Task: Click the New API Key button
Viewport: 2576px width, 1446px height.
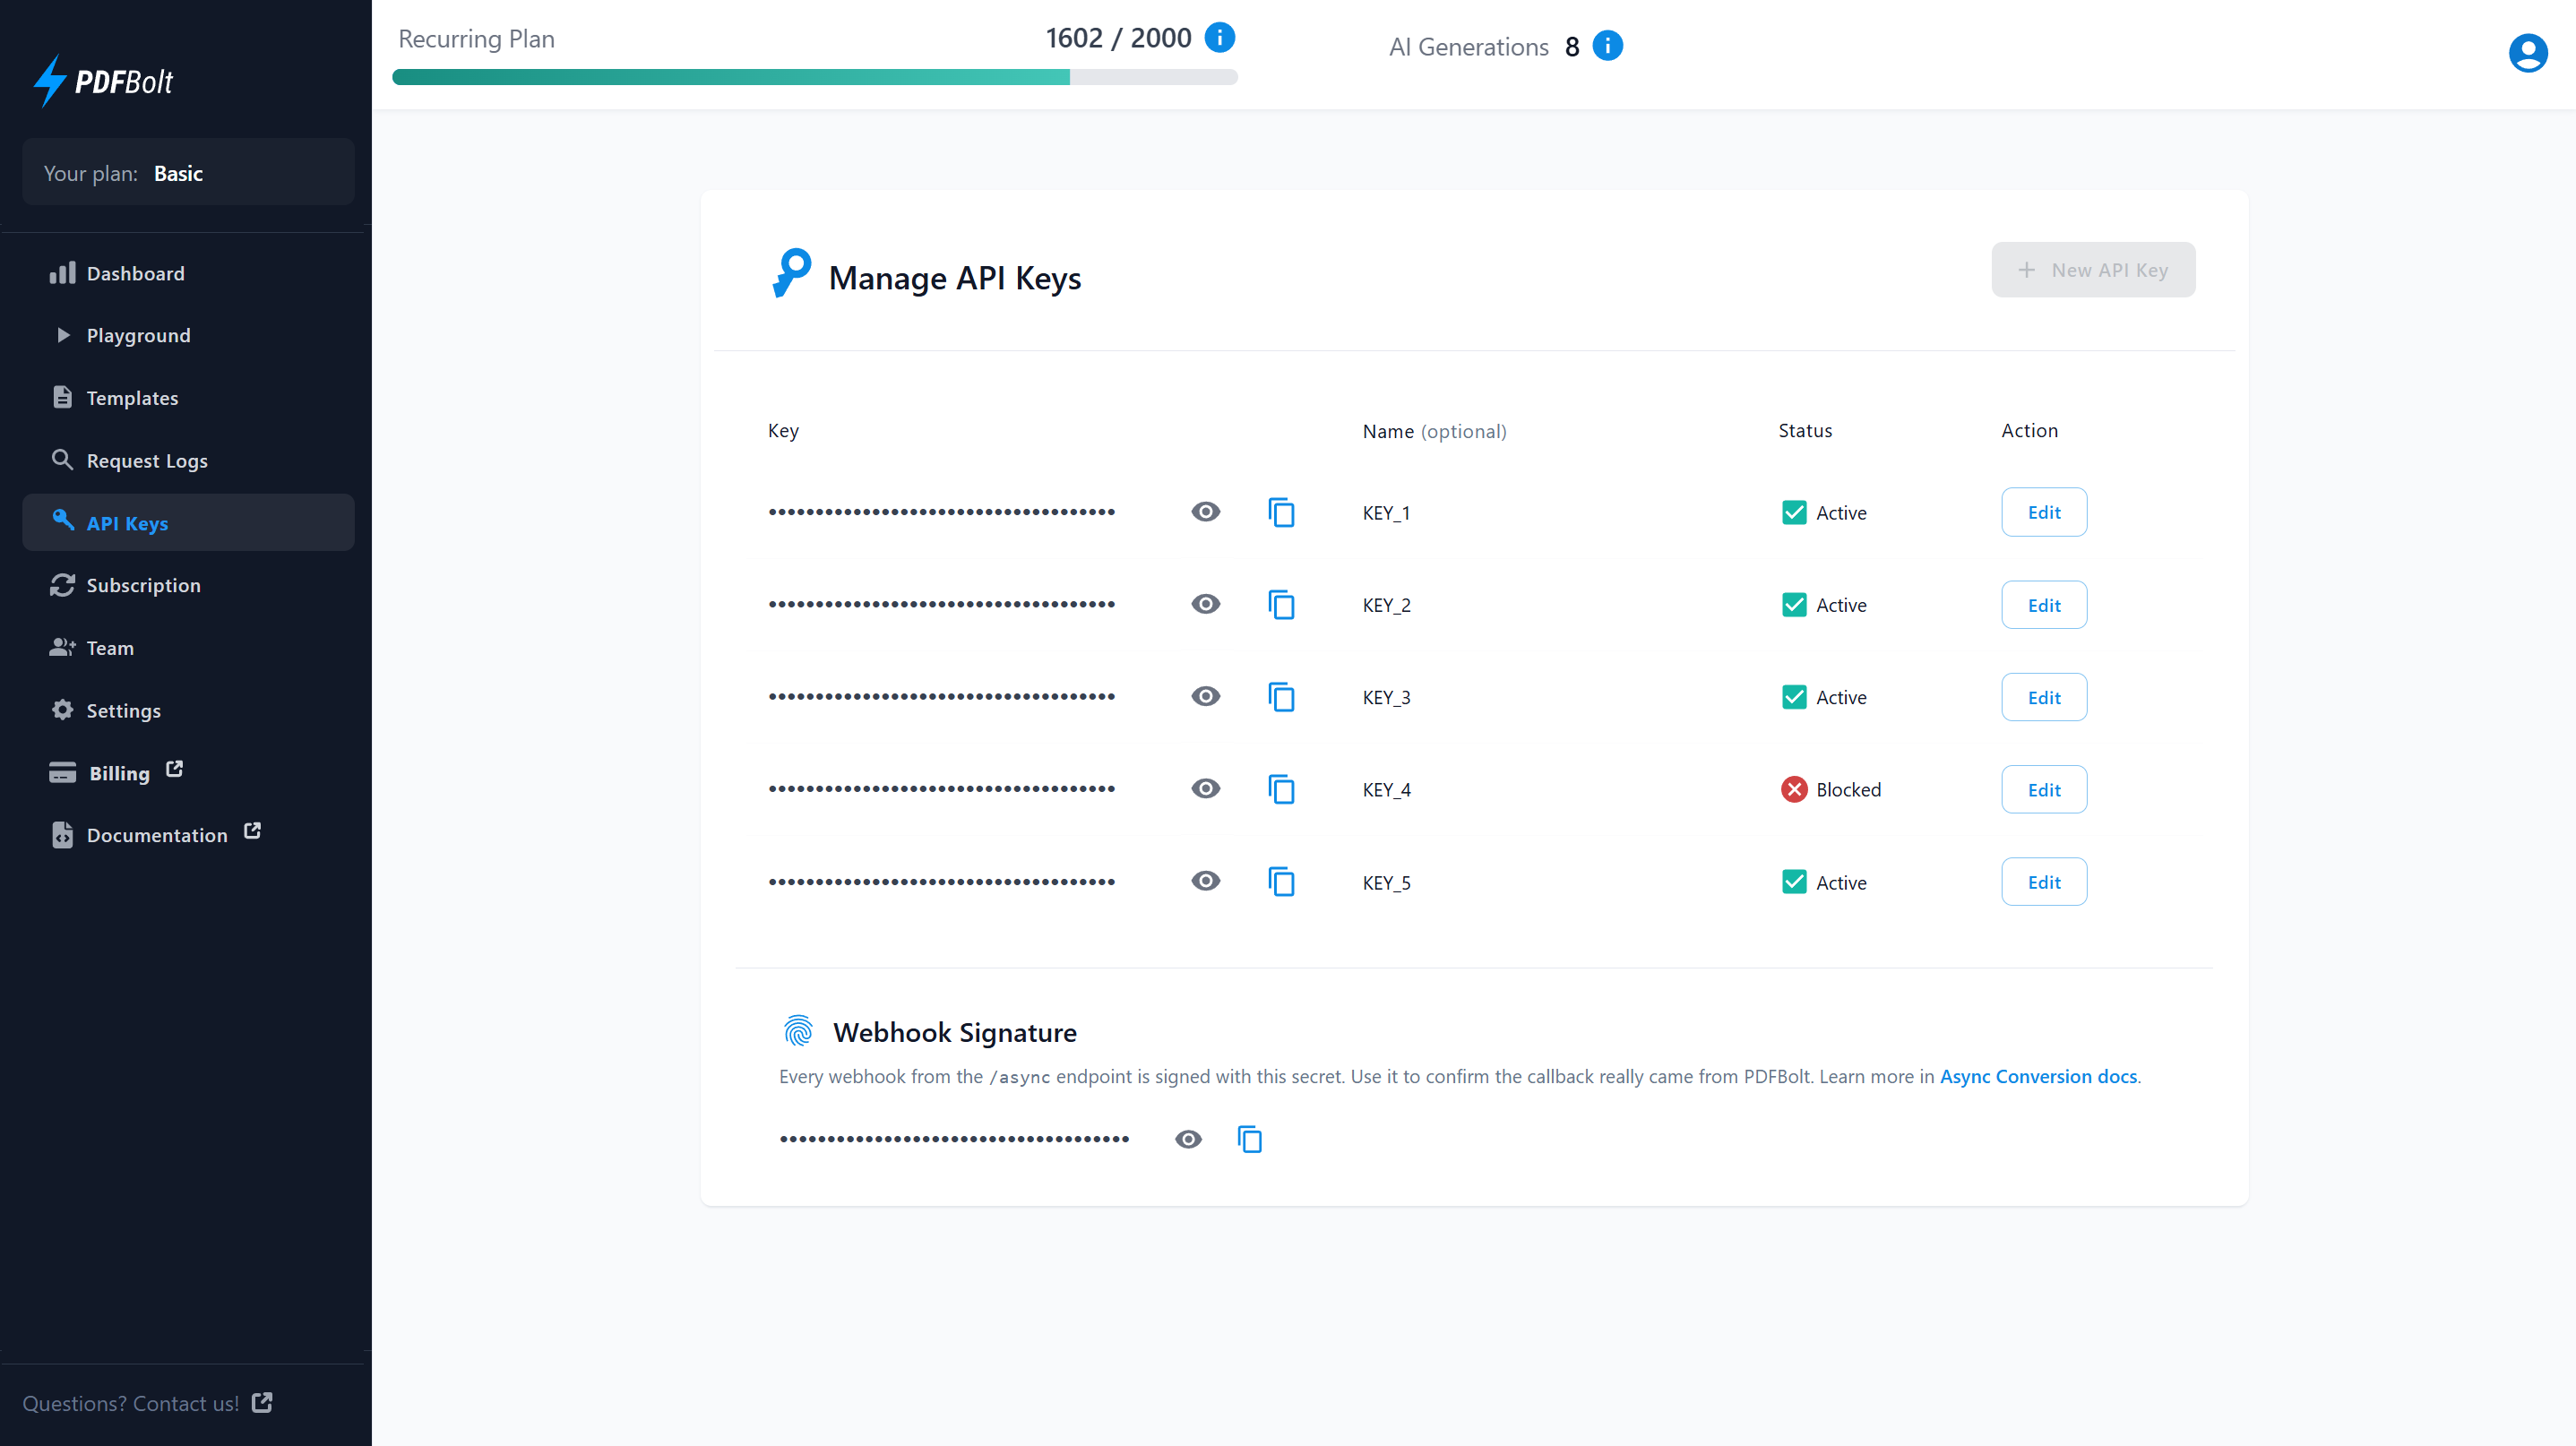Action: click(2093, 269)
